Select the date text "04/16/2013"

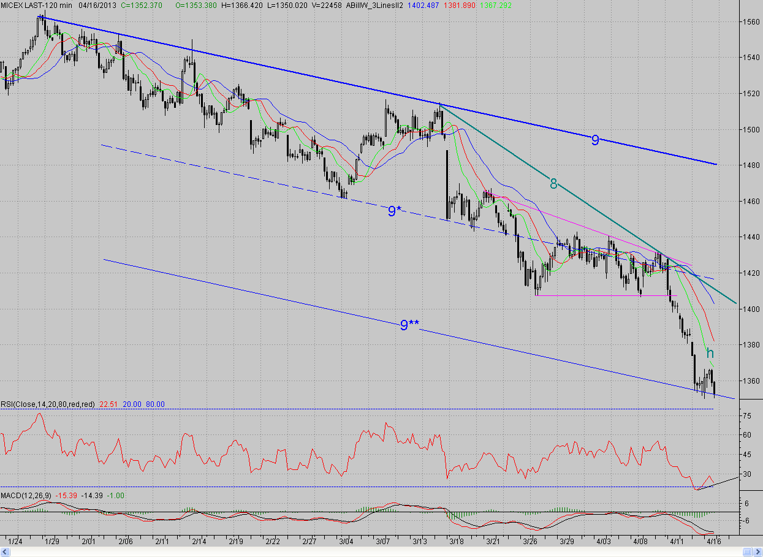(97, 5)
